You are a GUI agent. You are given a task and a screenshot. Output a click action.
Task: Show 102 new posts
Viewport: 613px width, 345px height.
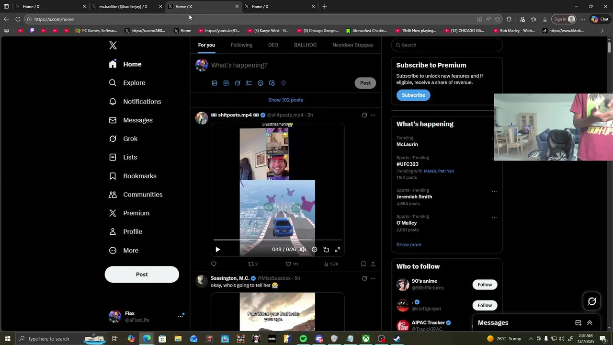pyautogui.click(x=285, y=100)
